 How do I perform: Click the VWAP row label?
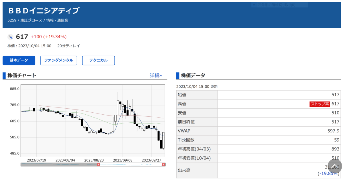coord(184,131)
